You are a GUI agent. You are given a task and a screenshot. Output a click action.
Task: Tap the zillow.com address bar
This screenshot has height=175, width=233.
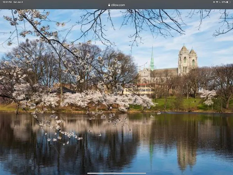coord(116,5)
